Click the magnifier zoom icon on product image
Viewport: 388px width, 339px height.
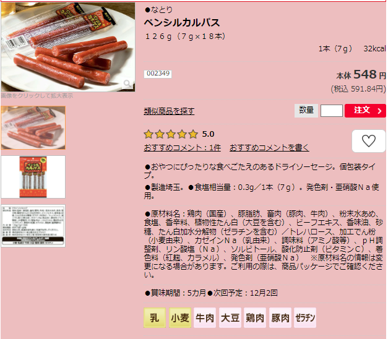[127, 84]
